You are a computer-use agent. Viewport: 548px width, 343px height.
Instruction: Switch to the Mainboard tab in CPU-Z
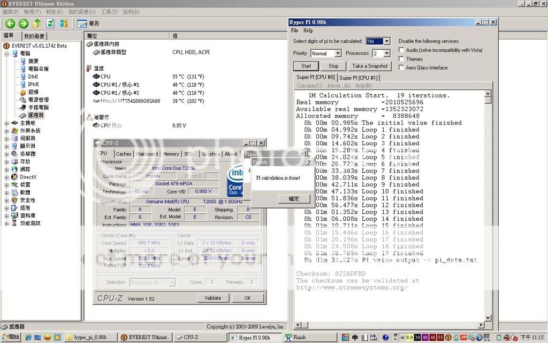pos(147,154)
